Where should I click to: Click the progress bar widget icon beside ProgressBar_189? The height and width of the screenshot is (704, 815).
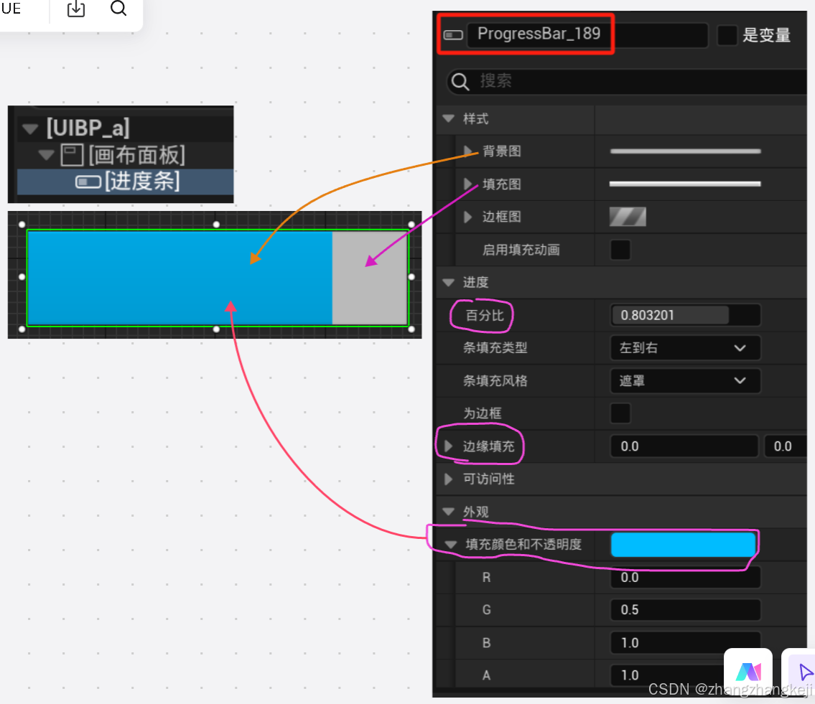pos(452,34)
